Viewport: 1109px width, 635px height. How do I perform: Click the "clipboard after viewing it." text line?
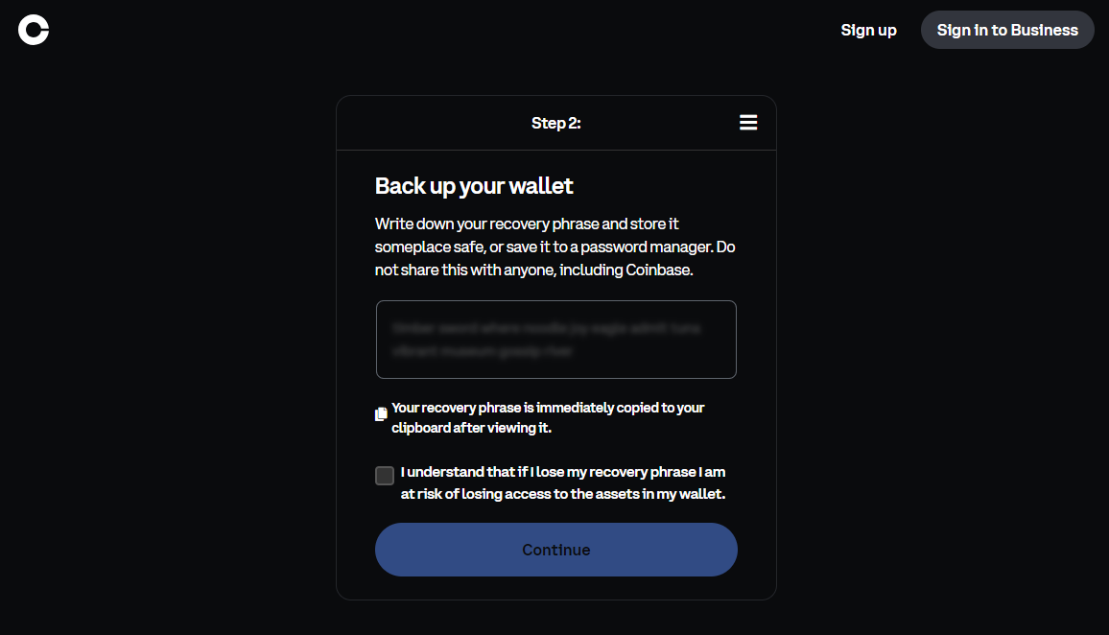point(471,428)
